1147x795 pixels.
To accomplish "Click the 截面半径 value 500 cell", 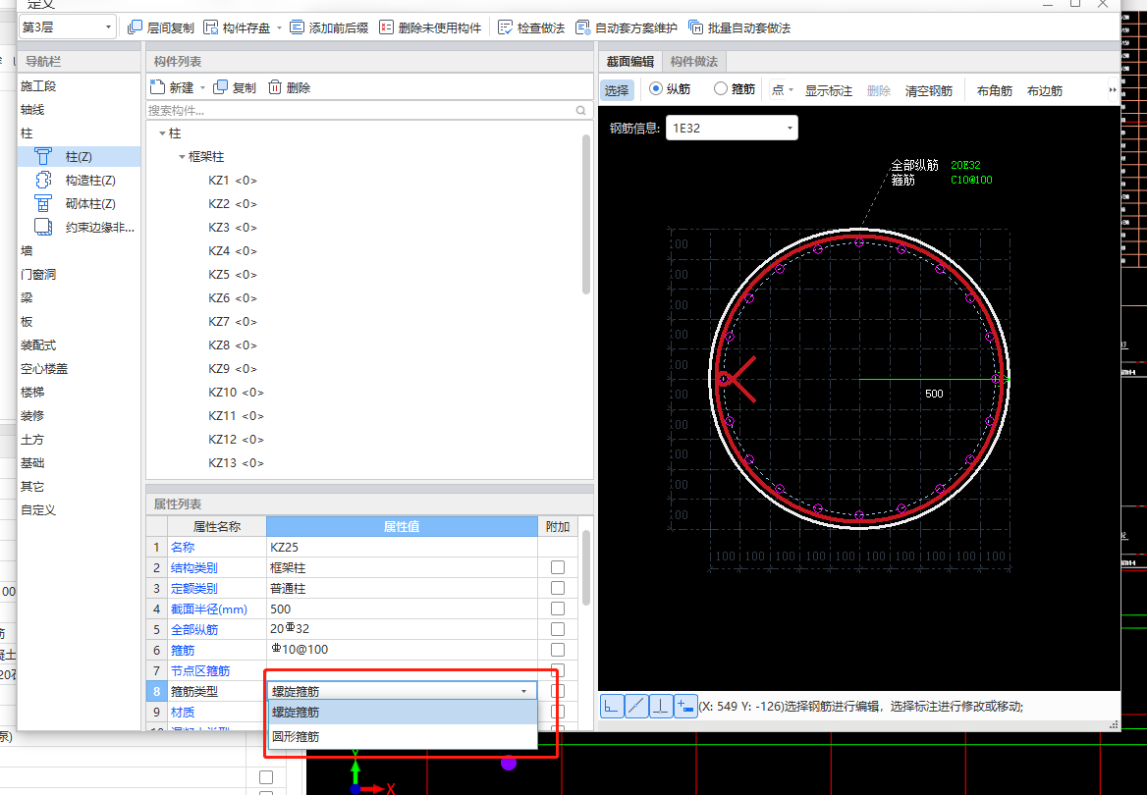I will click(403, 609).
